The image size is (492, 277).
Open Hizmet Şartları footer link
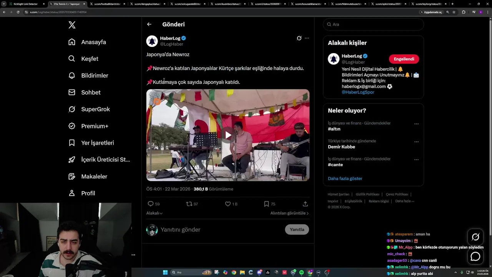[x=338, y=194]
